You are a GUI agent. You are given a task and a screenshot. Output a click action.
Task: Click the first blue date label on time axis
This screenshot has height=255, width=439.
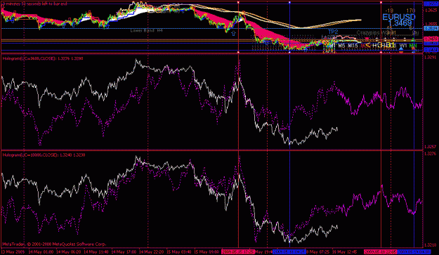pyautogui.click(x=289, y=252)
